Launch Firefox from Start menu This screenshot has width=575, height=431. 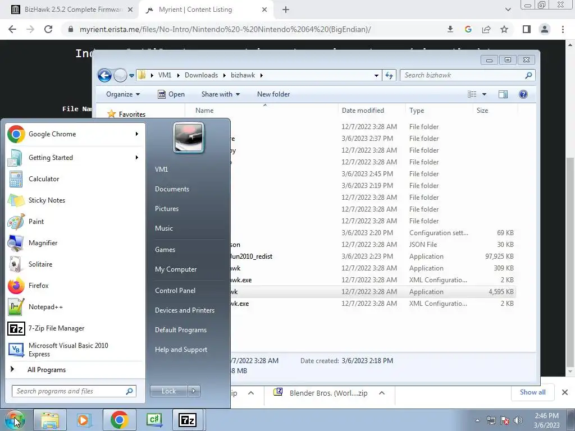(74, 286)
